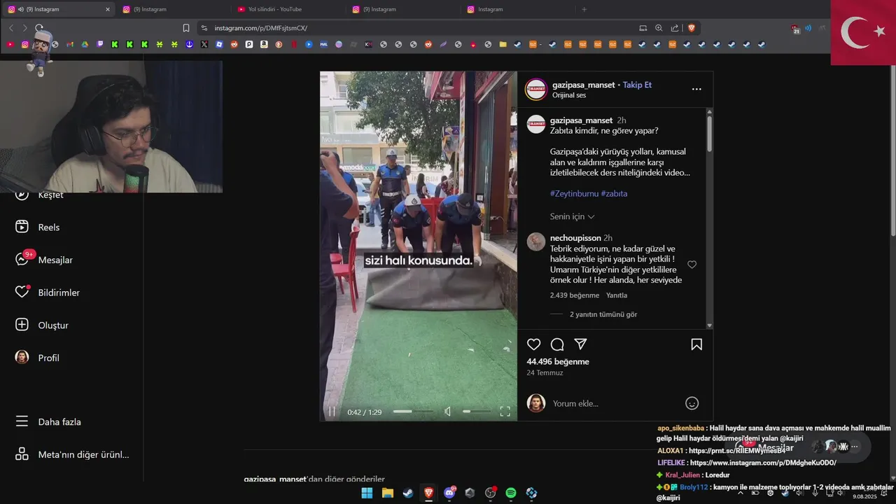Adjust the video volume slider

click(477, 412)
